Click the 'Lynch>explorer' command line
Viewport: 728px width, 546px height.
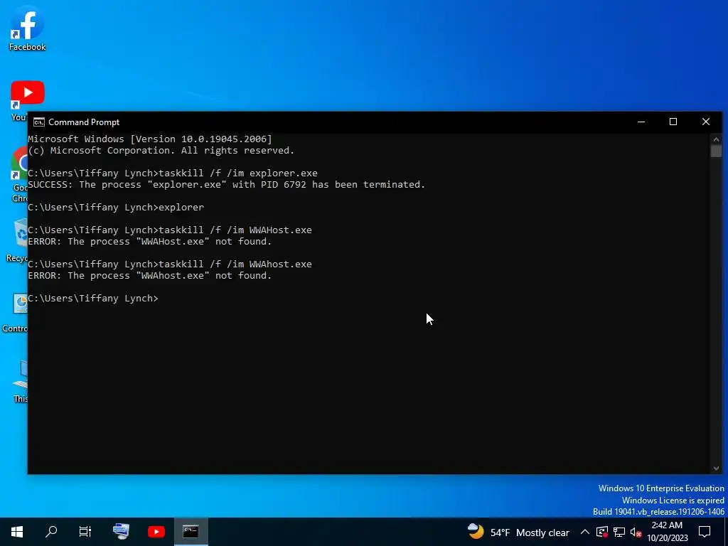tap(116, 208)
